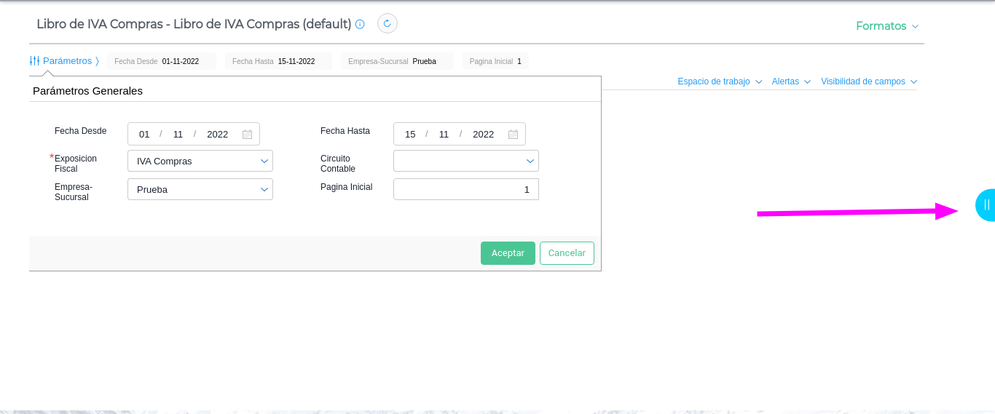Expand the Formatos dropdown menu
995x414 pixels.
pyautogui.click(x=886, y=26)
